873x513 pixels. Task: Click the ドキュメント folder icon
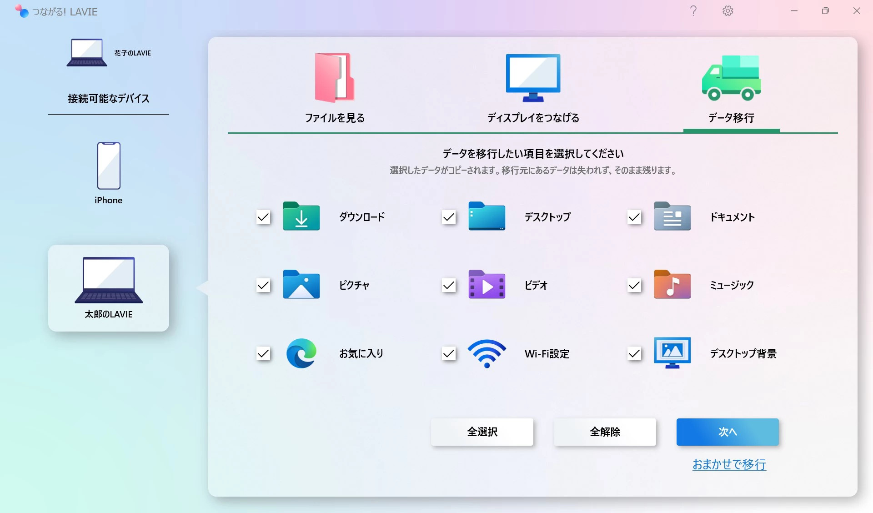coord(672,216)
